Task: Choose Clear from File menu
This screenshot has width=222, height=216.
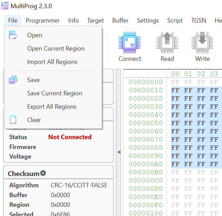Action: tap(53, 120)
